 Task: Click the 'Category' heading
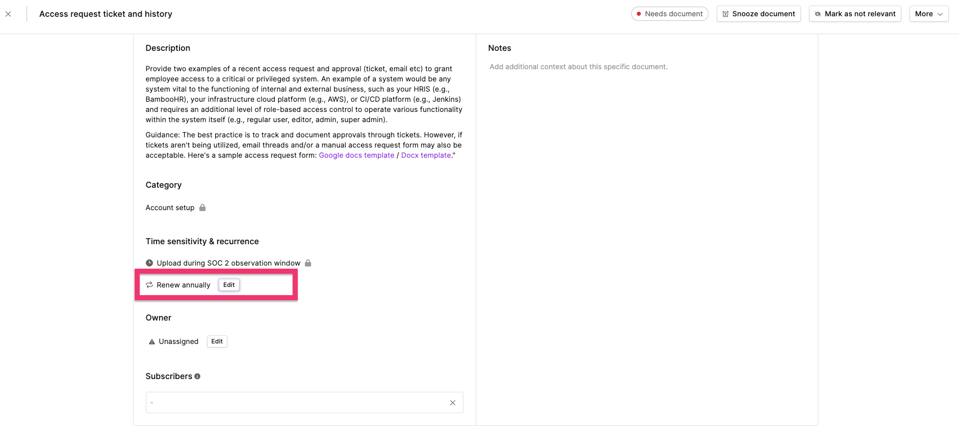[x=163, y=185]
